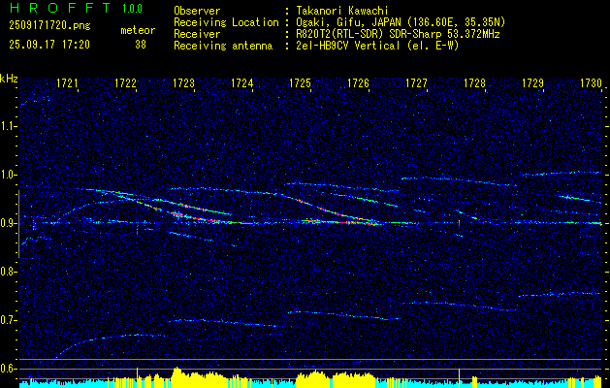The image size is (610, 388).
Task: Click the 1723 time marker
Action: [183, 84]
